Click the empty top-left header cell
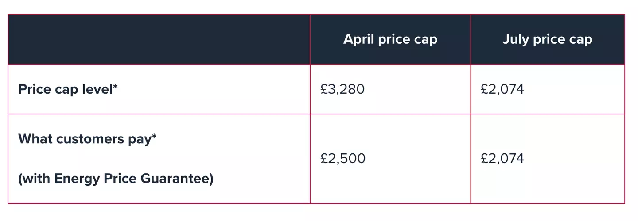Image resolution: width=638 pixels, height=221 pixels. point(159,39)
